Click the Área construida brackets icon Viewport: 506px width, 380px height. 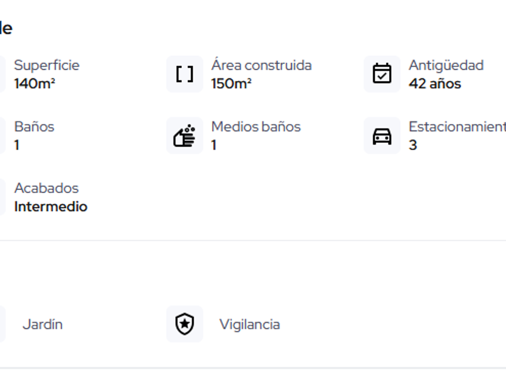[x=184, y=74]
